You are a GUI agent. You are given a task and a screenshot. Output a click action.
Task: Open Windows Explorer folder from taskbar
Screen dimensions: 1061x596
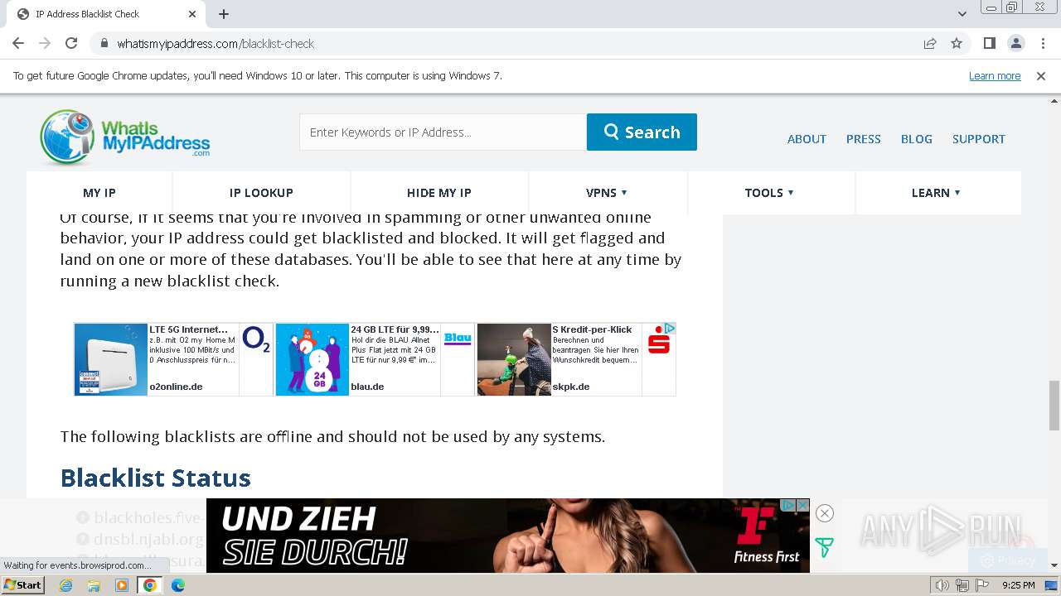pos(94,585)
